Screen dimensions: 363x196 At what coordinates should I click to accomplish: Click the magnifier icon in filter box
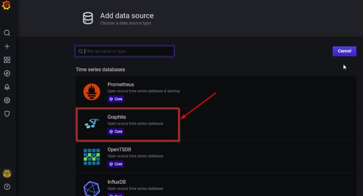coord(80,51)
